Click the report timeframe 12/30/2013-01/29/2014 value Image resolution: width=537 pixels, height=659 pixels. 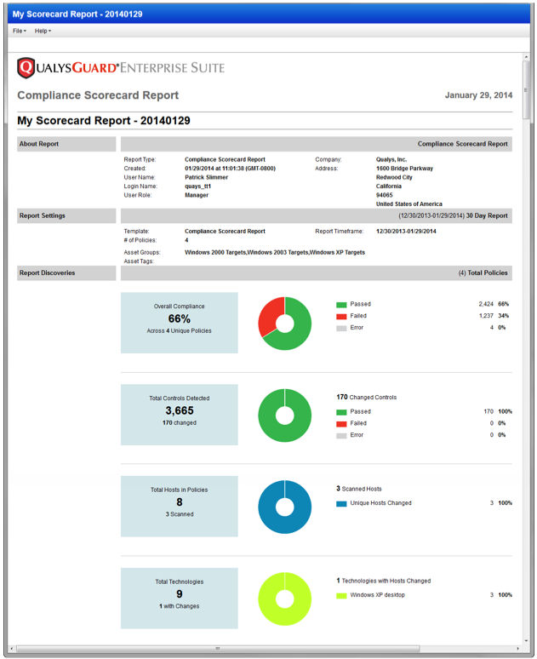pyautogui.click(x=406, y=231)
